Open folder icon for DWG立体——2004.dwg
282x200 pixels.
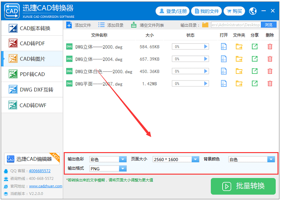pyautogui.click(x=239, y=59)
